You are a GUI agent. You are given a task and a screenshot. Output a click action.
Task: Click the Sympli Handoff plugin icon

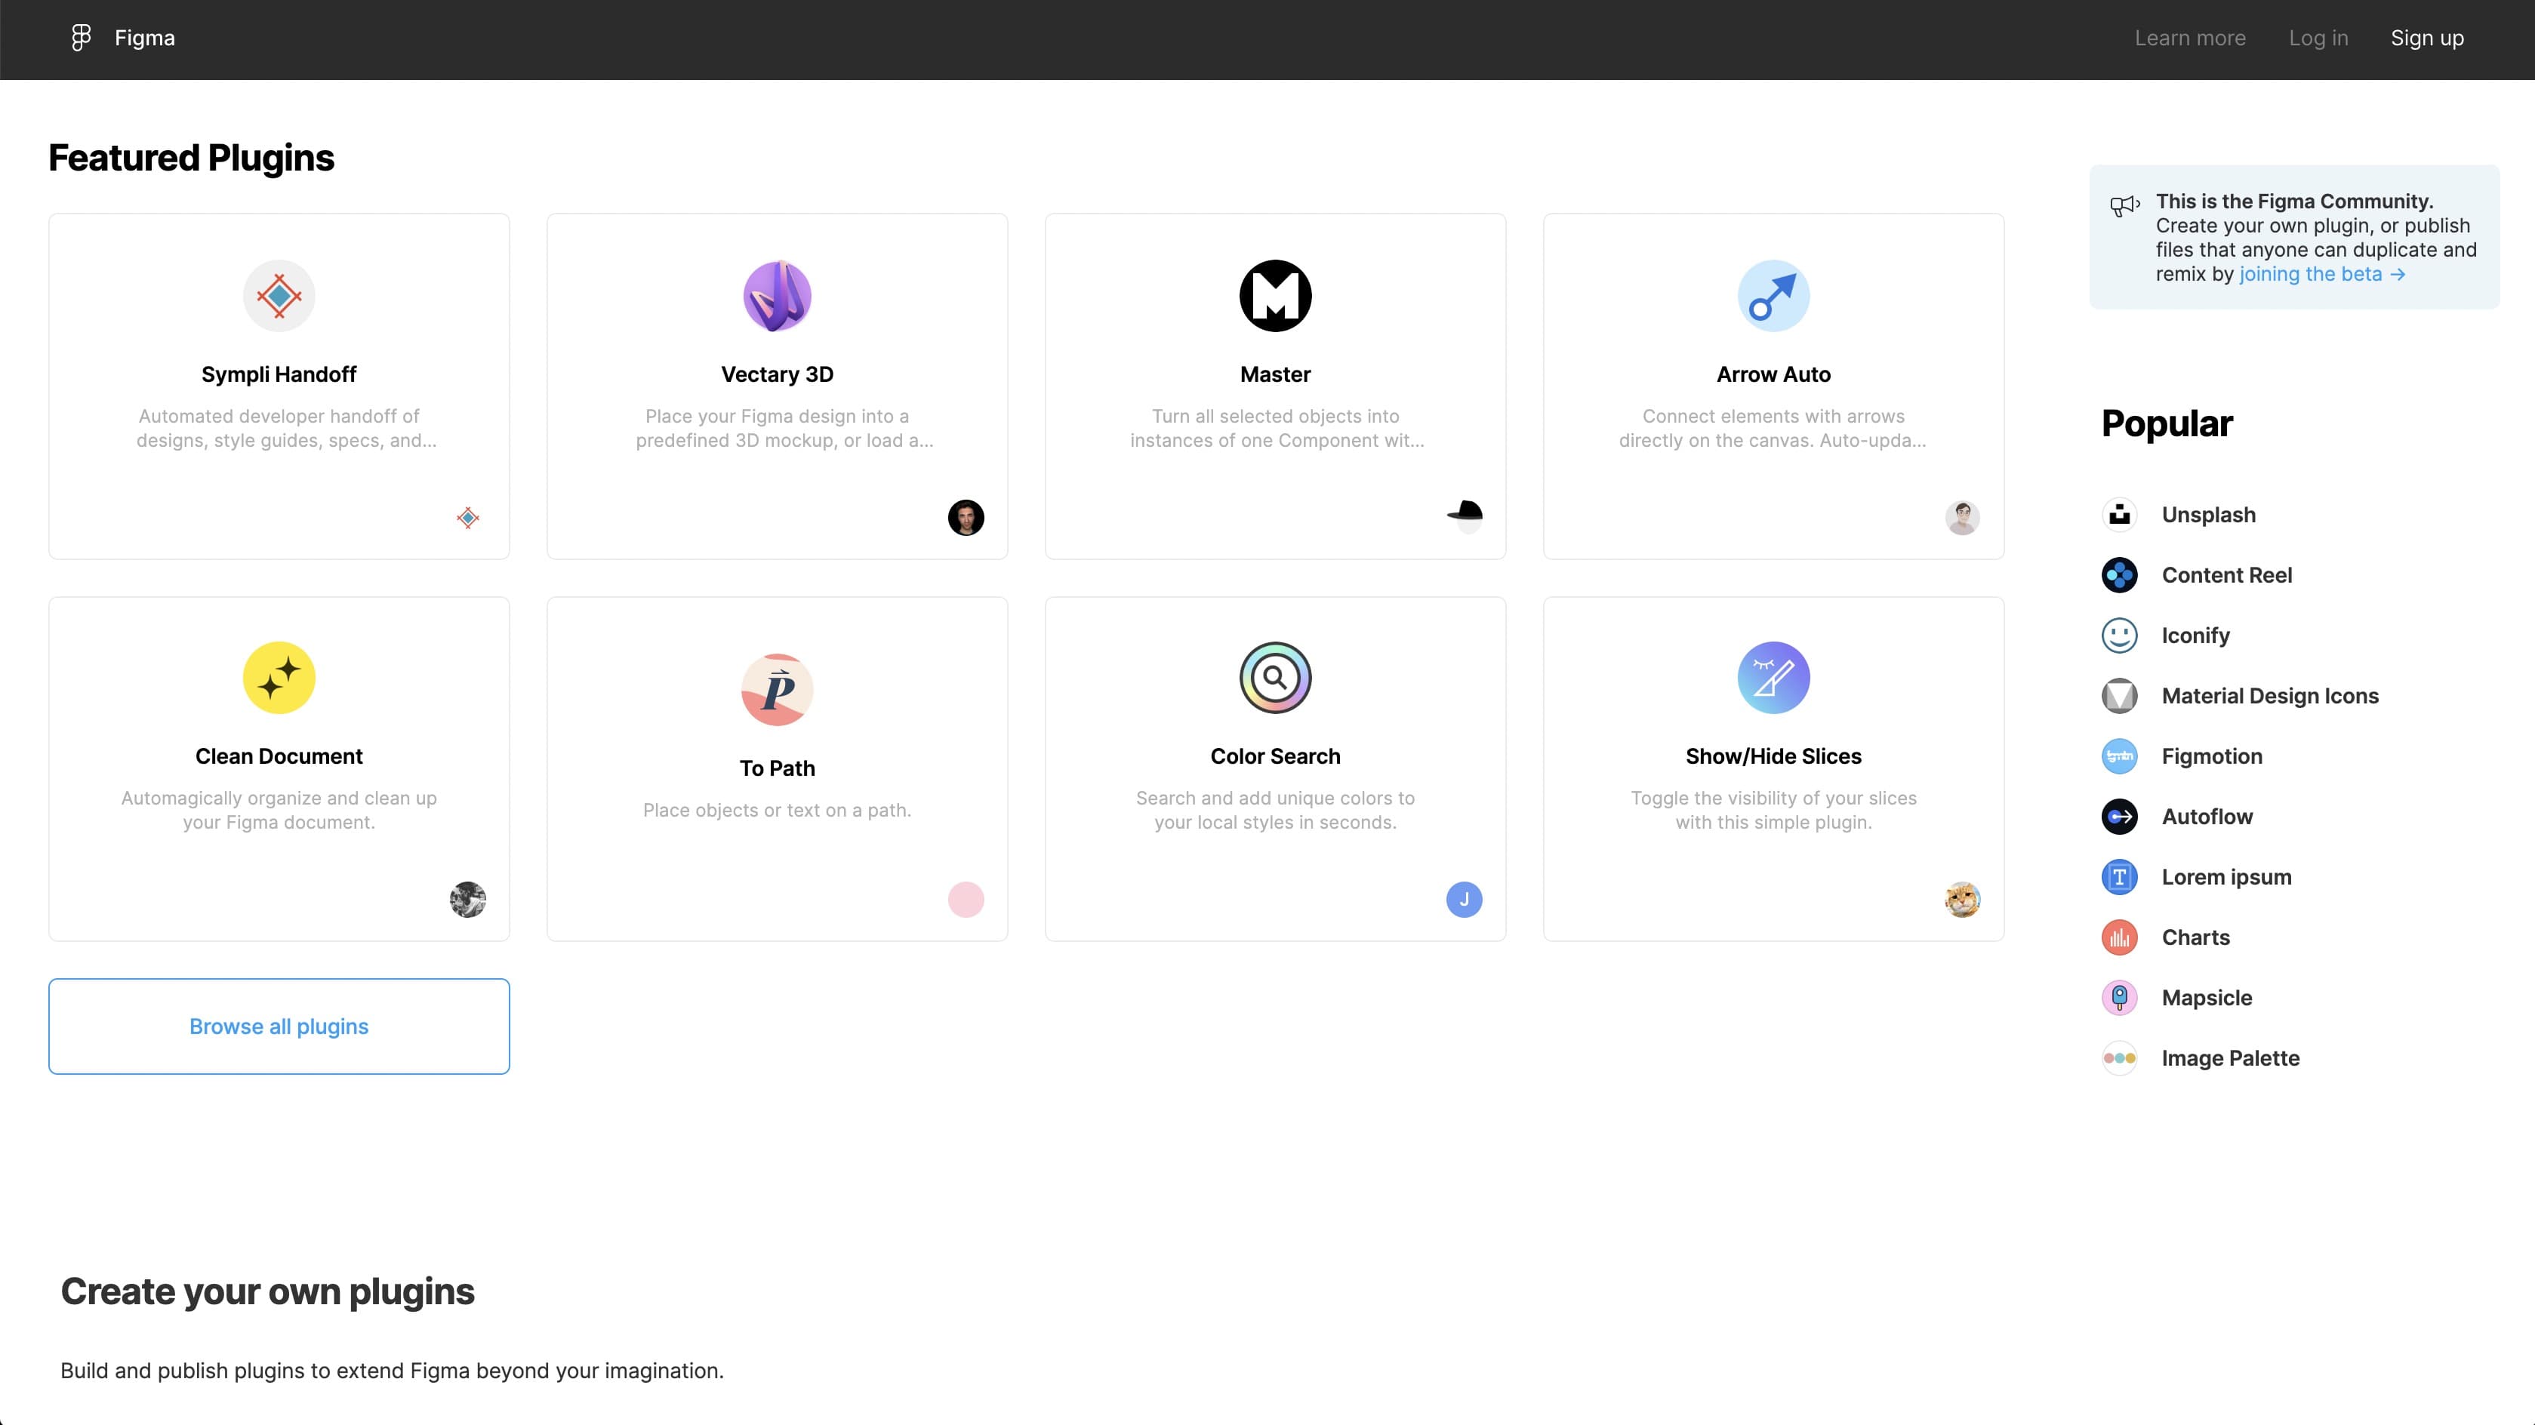[x=279, y=296]
